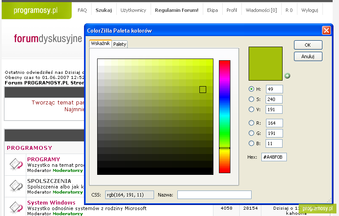Open Ekipa menu item
Viewport: 339px width, 216px height.
(213, 10)
